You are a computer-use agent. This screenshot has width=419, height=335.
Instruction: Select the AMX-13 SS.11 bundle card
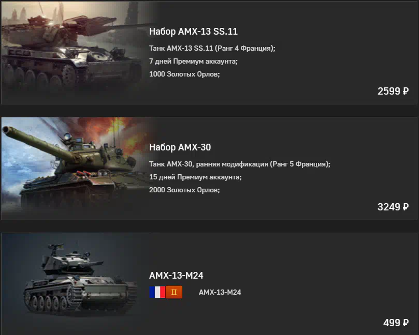click(209, 53)
